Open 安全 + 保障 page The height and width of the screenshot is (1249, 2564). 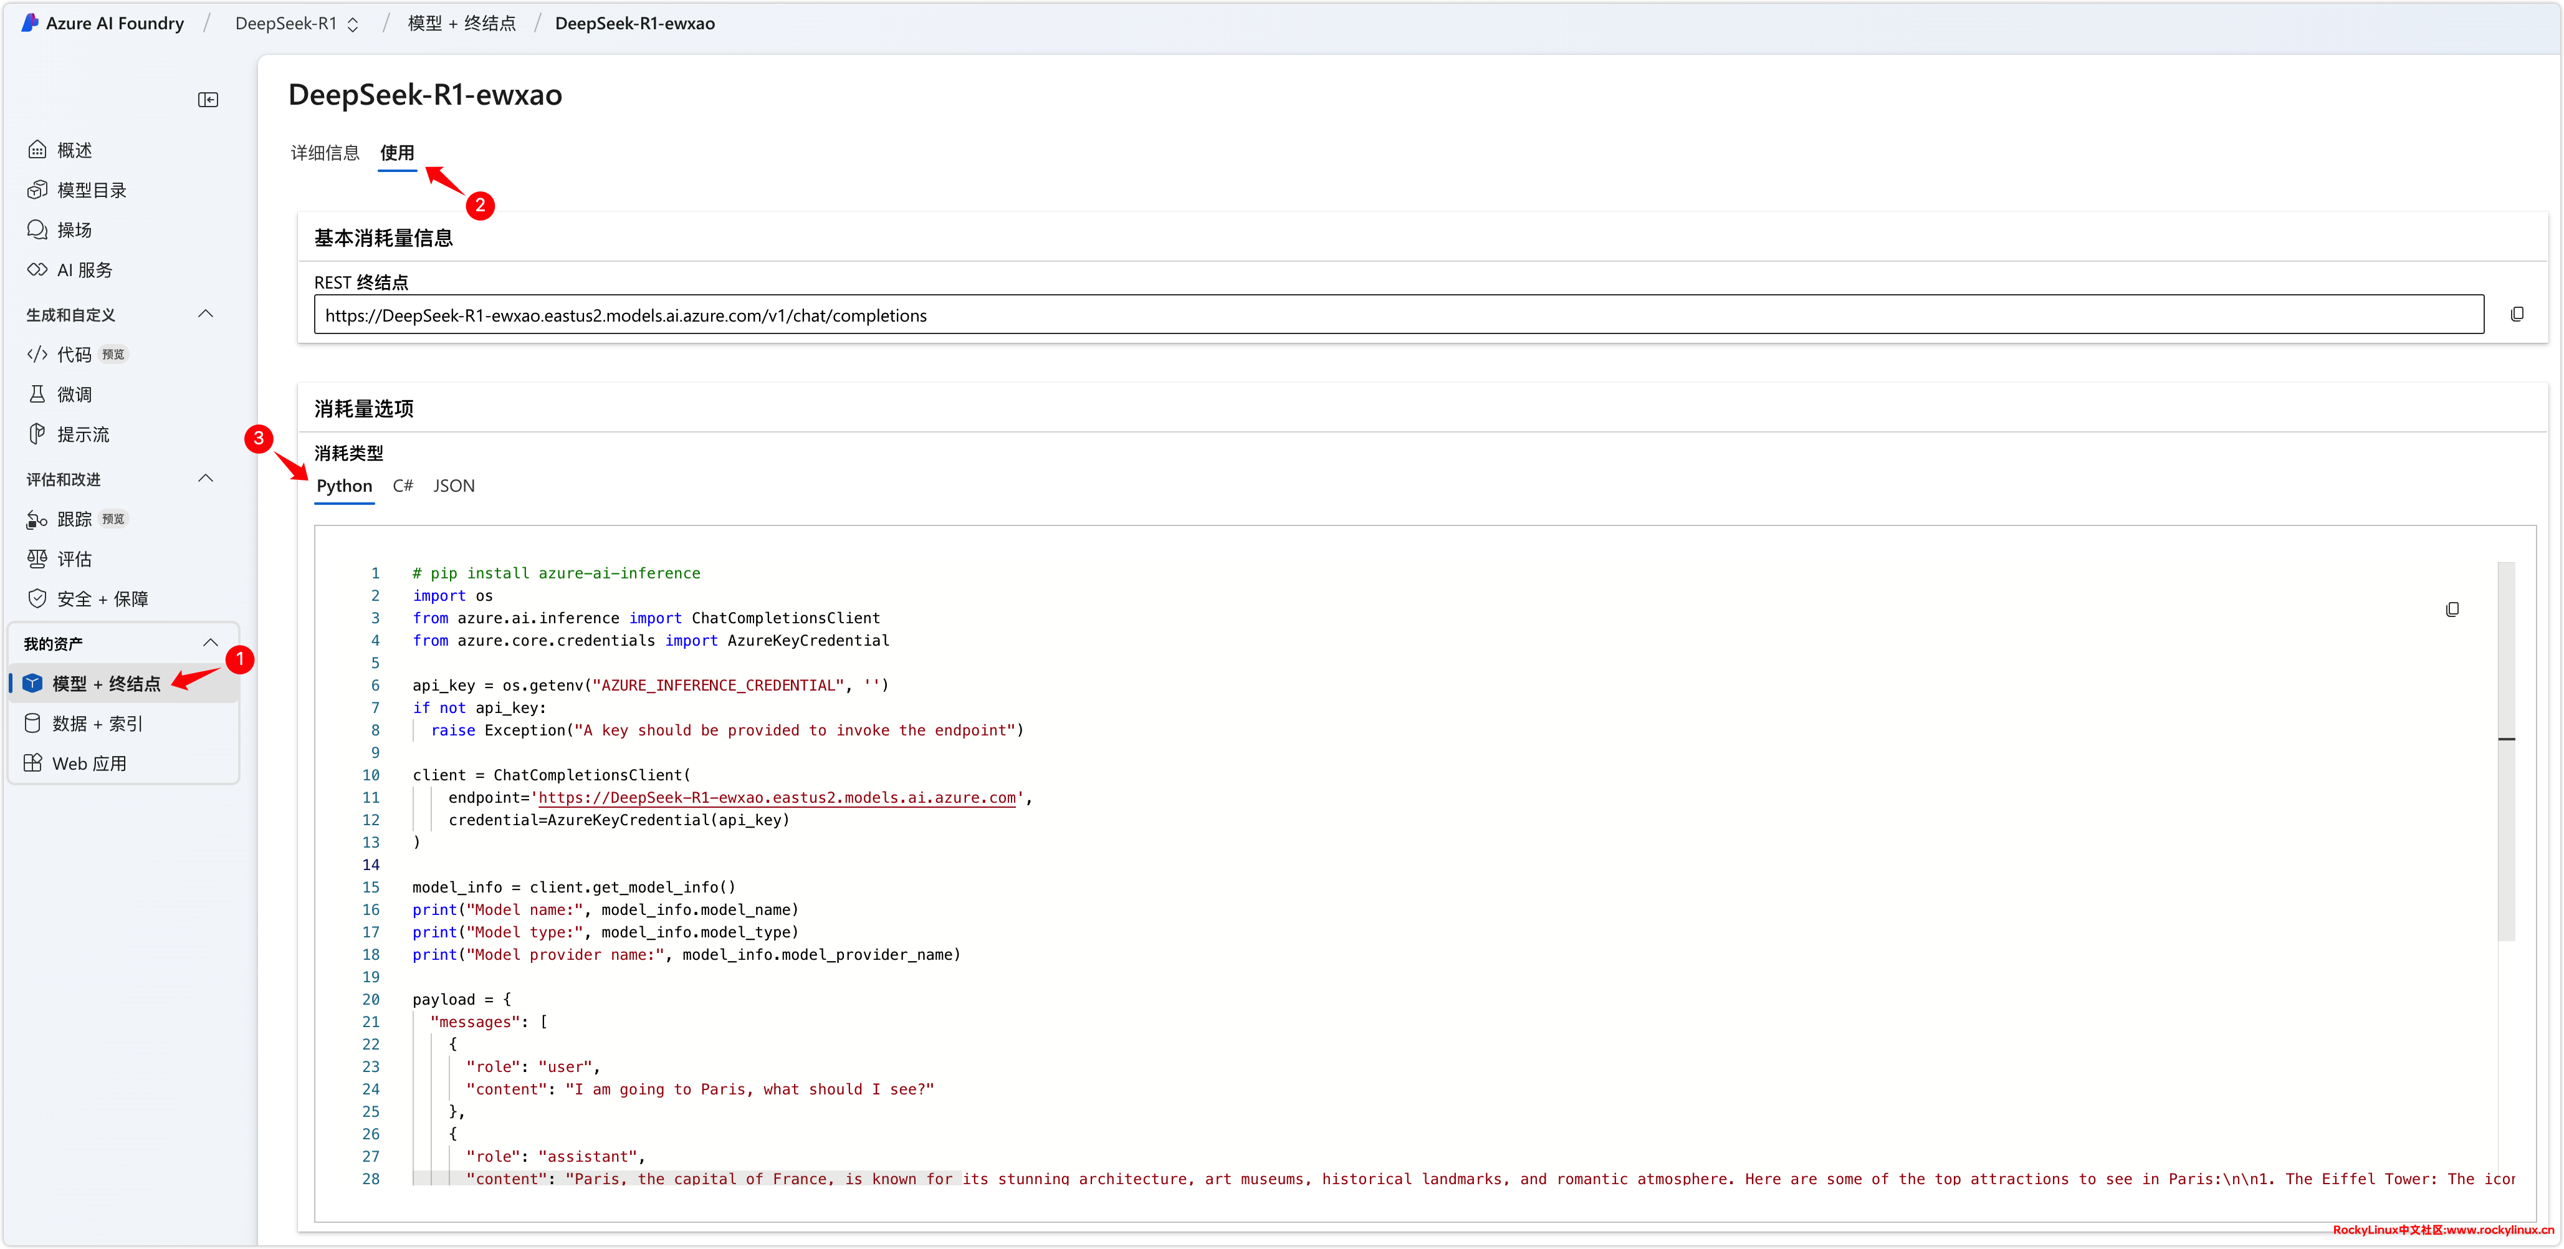(102, 598)
